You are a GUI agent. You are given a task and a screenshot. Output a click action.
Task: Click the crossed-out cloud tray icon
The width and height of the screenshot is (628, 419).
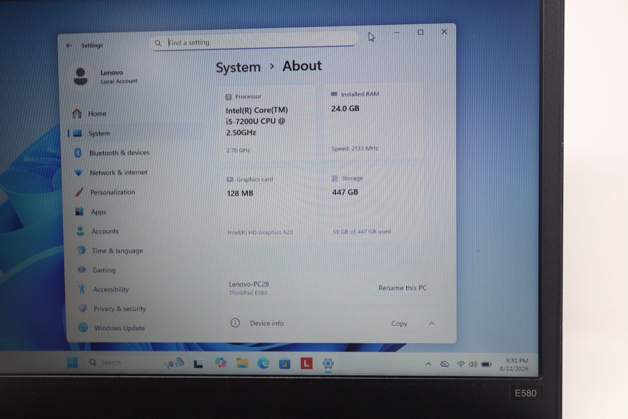click(444, 364)
